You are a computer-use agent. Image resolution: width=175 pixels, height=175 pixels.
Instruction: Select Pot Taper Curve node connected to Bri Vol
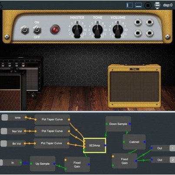(x=51, y=143)
